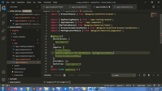Open the Explorer view in activity bar
The image size is (162, 91).
[3, 8]
